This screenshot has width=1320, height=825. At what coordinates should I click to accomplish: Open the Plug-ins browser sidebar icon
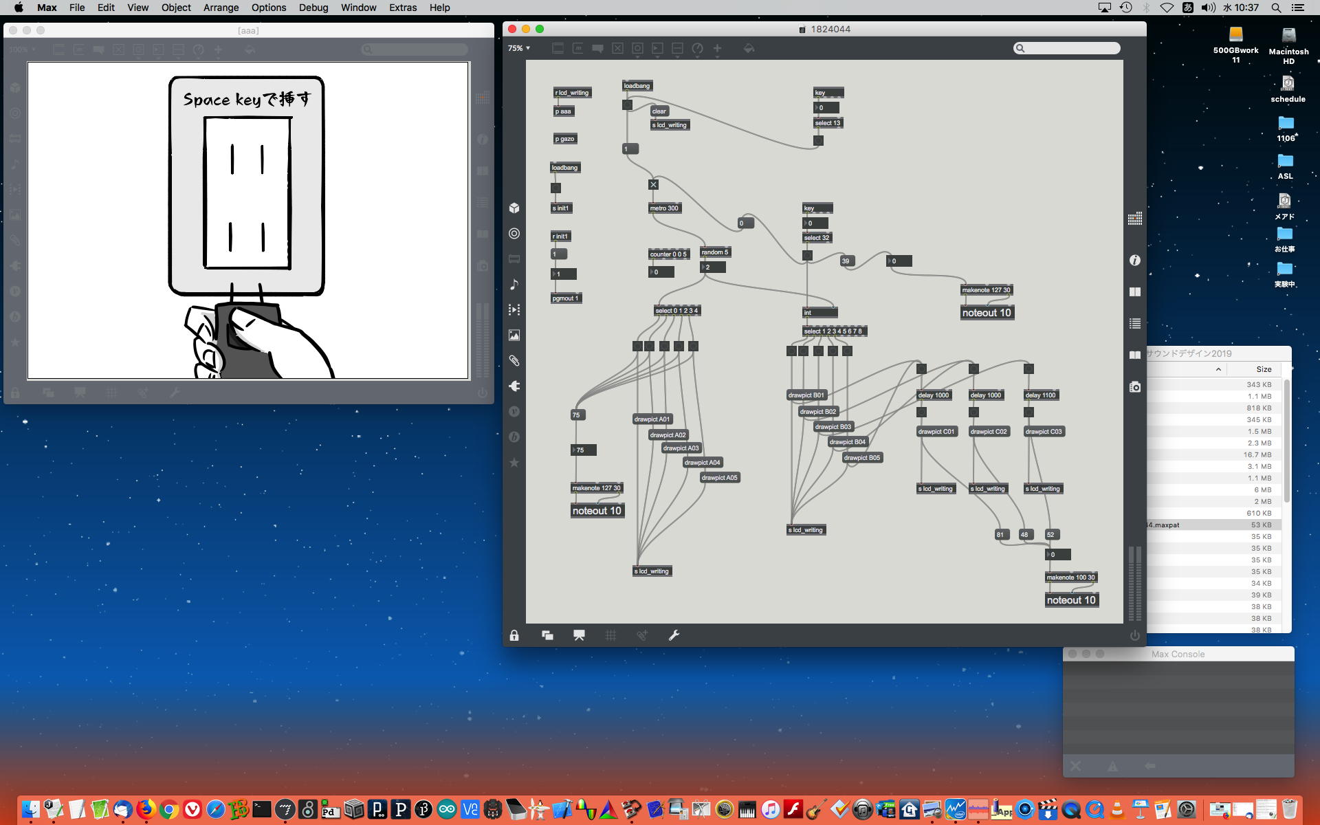pyautogui.click(x=514, y=386)
